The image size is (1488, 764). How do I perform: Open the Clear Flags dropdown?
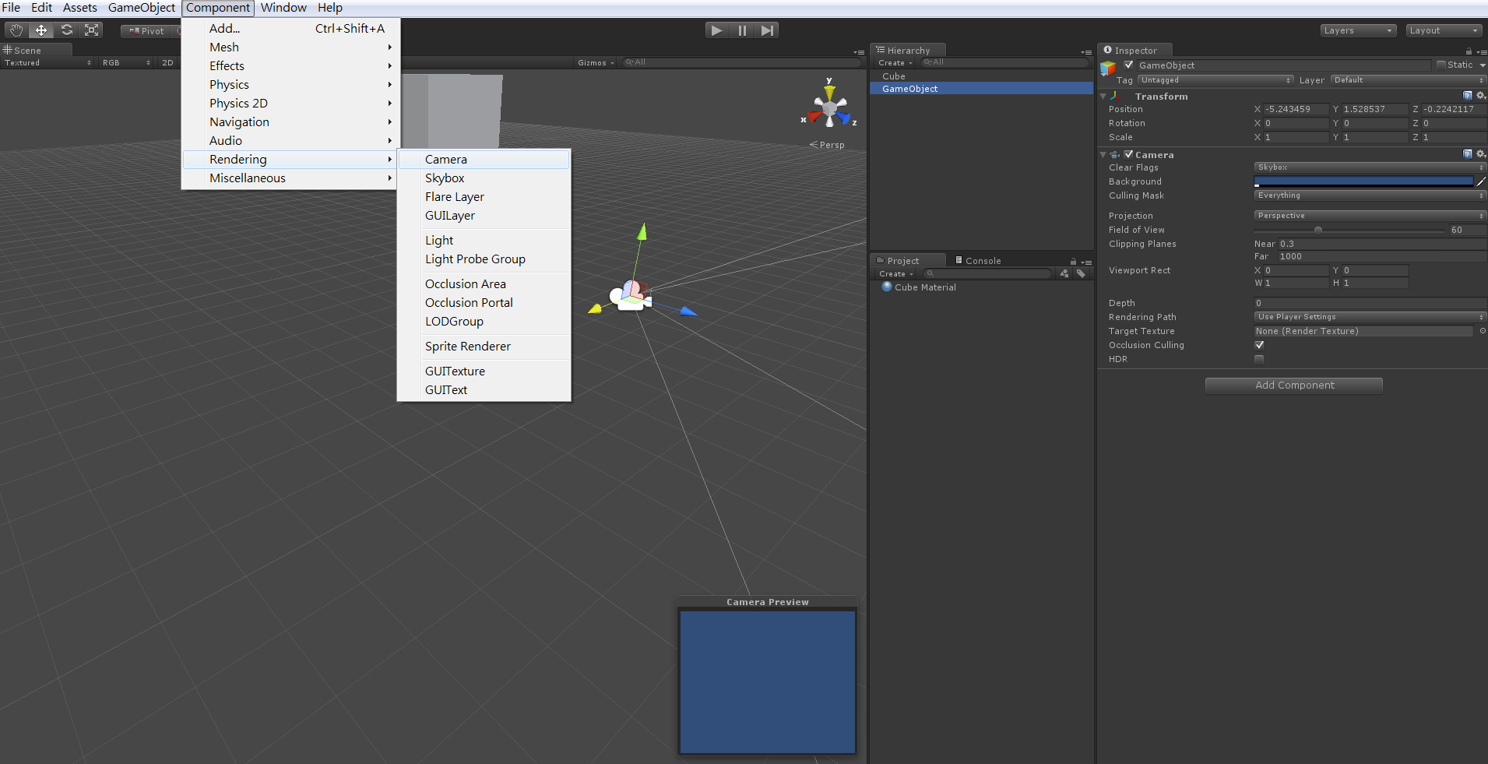(x=1369, y=167)
